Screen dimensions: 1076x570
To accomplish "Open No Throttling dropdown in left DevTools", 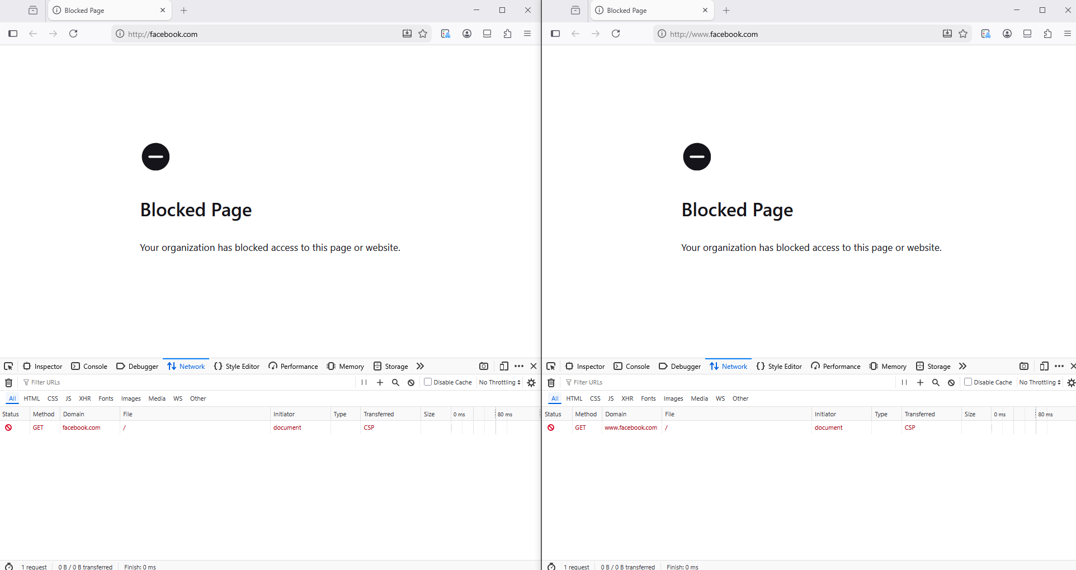I will (x=499, y=382).
